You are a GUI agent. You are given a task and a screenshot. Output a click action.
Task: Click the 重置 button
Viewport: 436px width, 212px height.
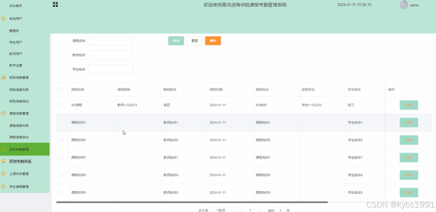tap(194, 41)
